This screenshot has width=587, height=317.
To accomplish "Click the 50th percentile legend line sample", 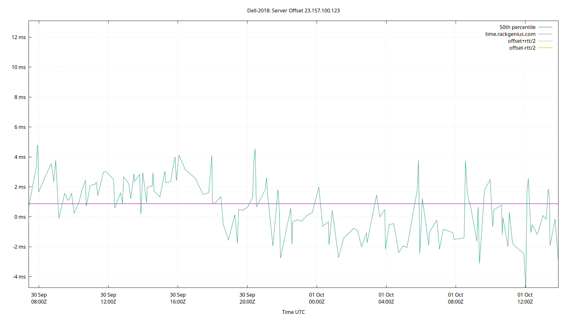I will pos(545,27).
